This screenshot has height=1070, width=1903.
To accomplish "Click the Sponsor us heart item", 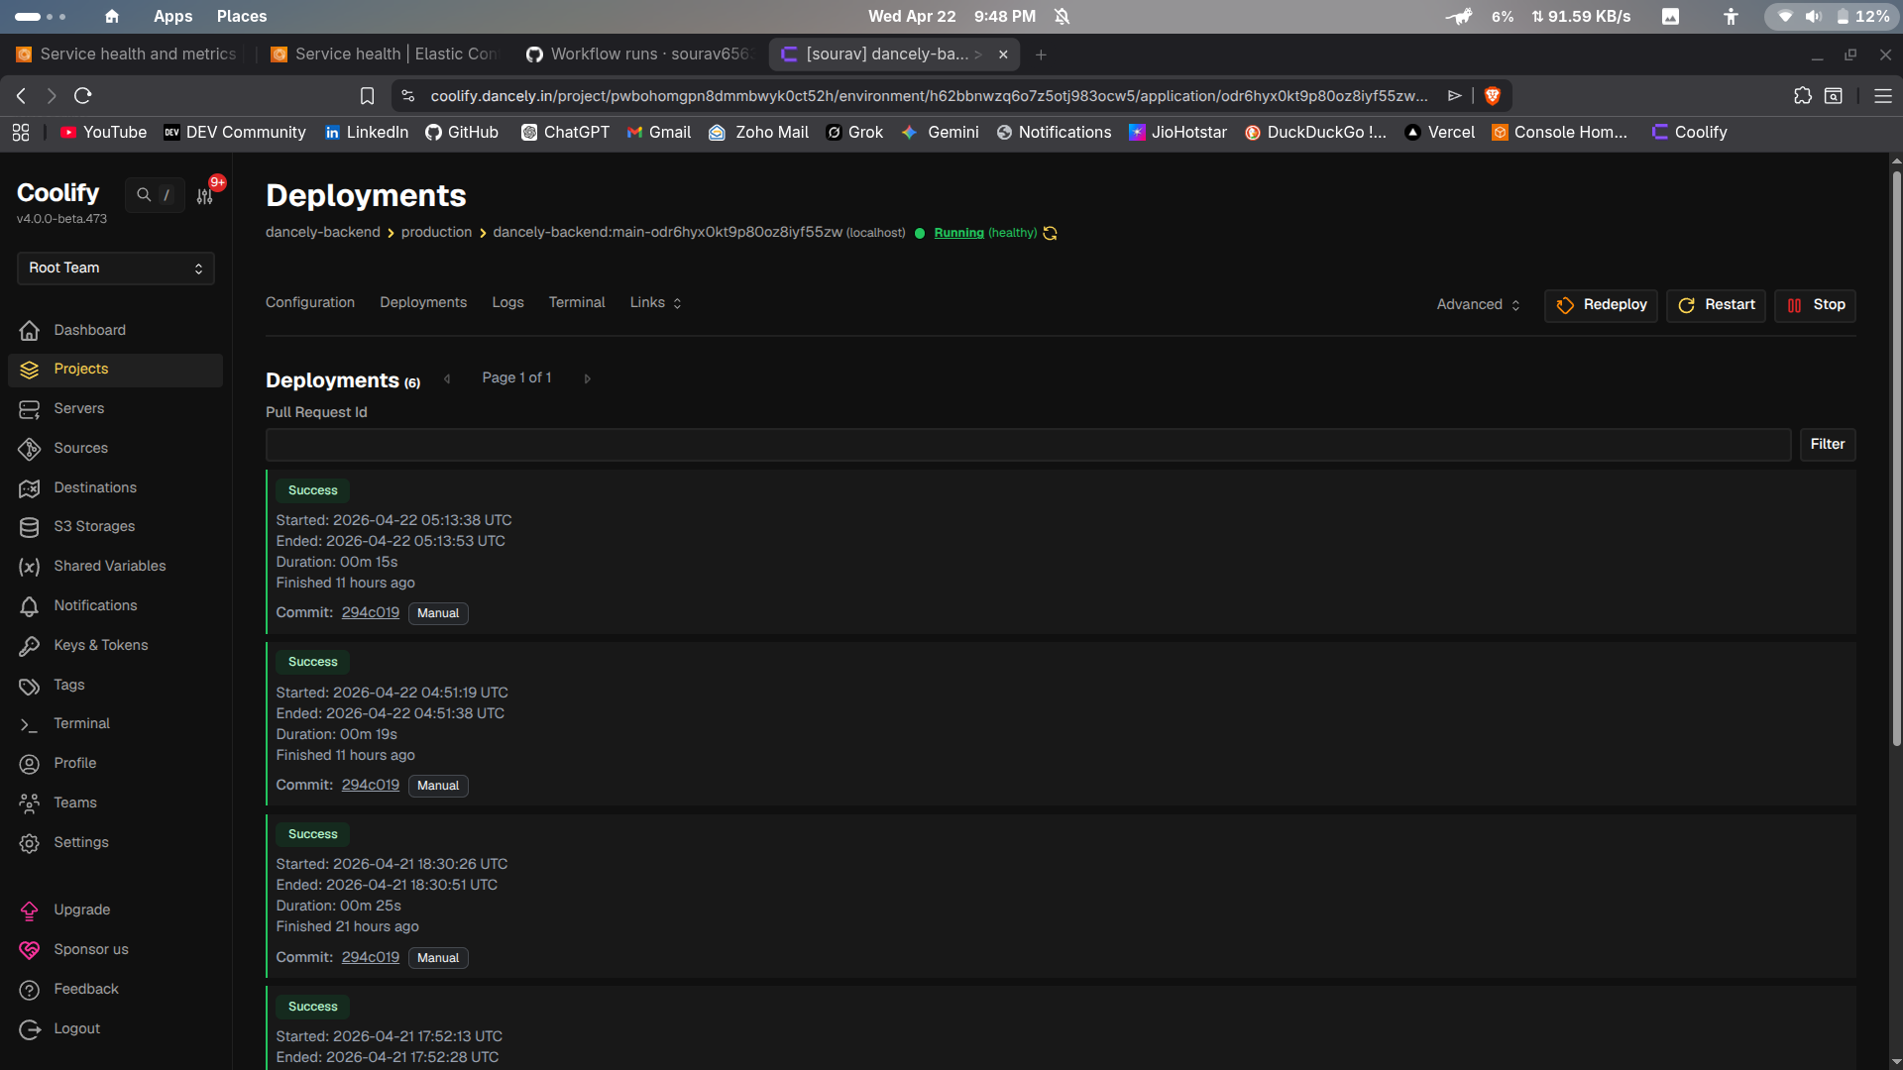I will 90,949.
